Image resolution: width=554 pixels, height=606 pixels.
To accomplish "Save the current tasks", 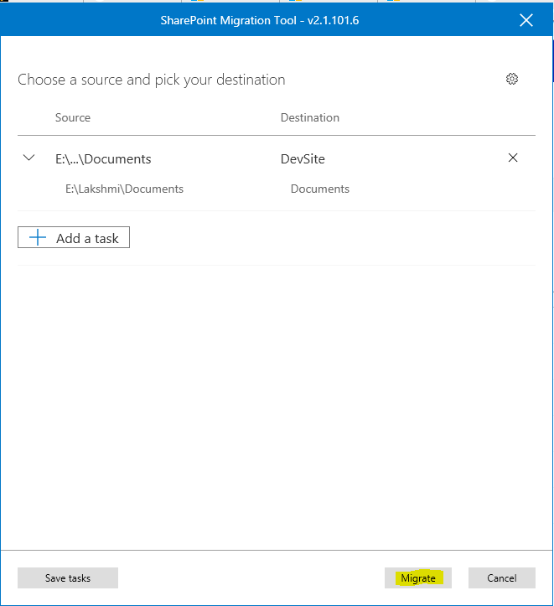I will point(68,578).
